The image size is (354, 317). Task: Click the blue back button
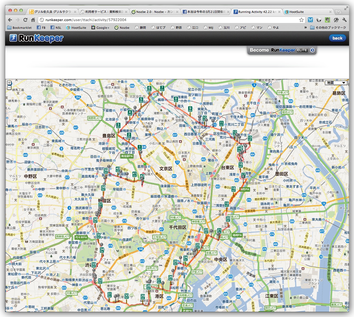pos(337,38)
